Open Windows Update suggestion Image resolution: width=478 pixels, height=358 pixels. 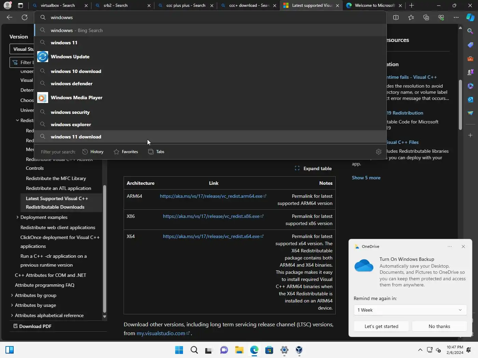[x=210, y=57]
